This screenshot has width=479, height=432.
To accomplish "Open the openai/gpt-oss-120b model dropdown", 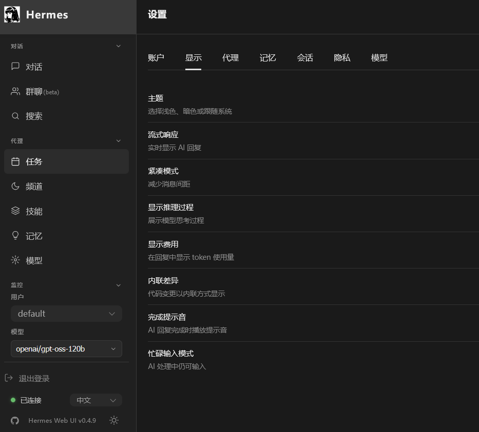I will tap(66, 348).
